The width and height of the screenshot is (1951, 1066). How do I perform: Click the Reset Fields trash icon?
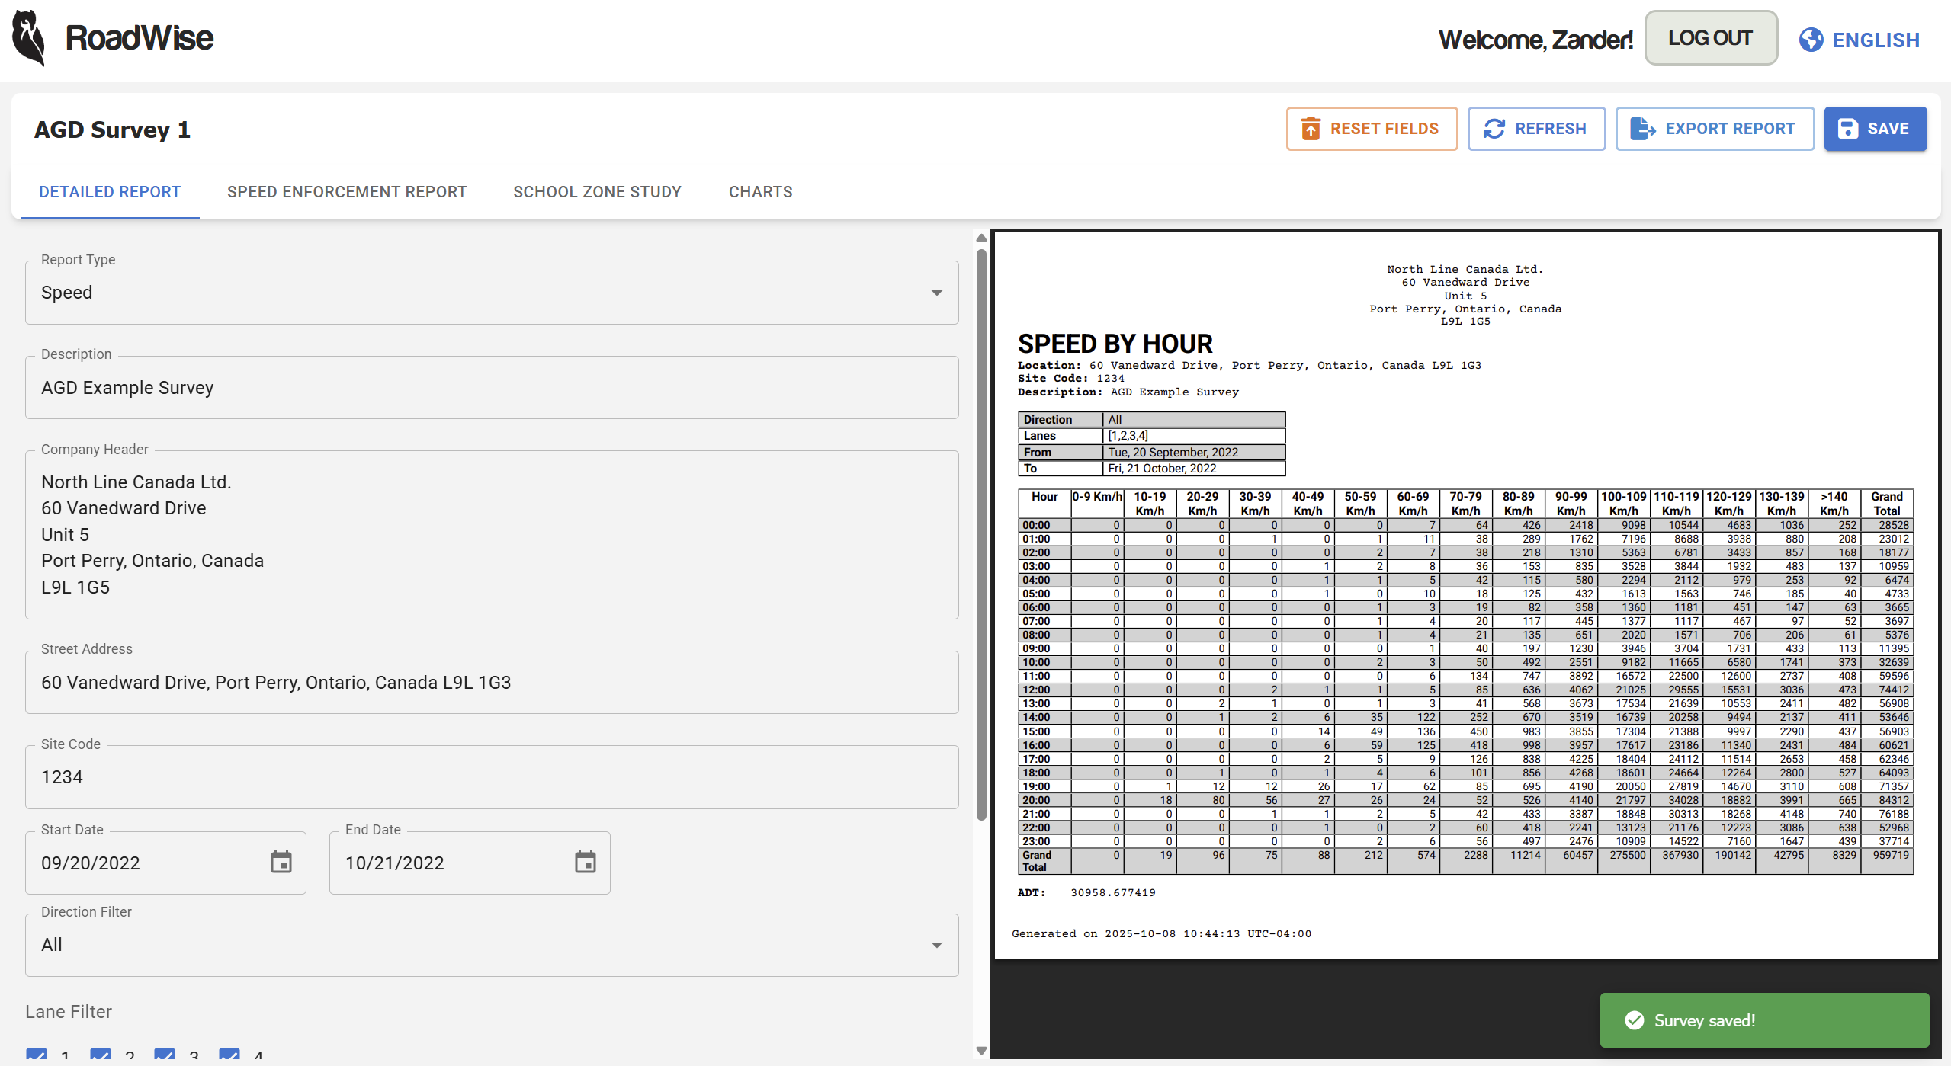tap(1310, 129)
